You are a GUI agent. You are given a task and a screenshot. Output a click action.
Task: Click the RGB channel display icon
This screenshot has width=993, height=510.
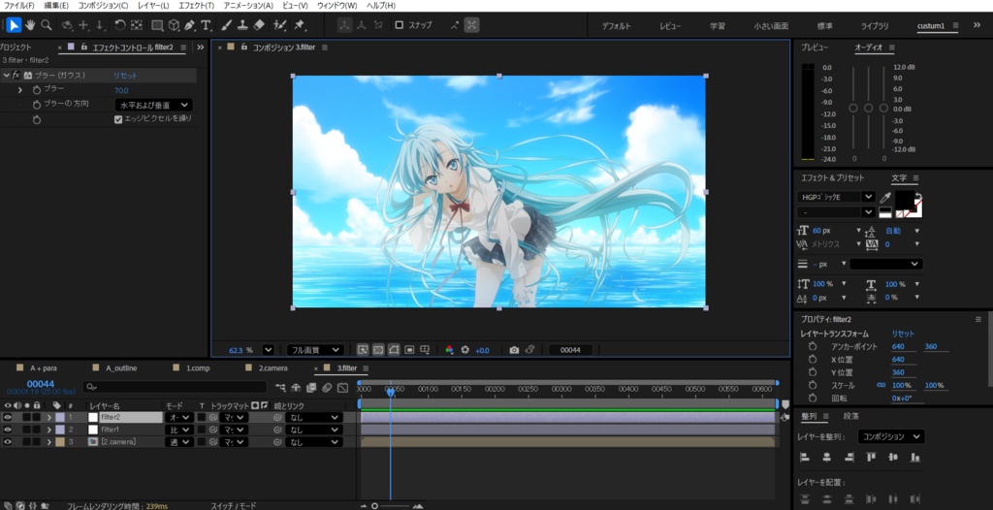[x=450, y=350]
